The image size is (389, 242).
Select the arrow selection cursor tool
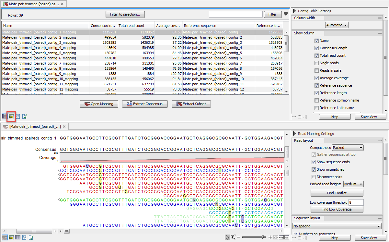[227, 237]
